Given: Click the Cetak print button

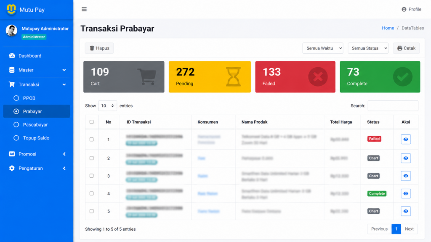Looking at the screenshot, I should 406,48.
